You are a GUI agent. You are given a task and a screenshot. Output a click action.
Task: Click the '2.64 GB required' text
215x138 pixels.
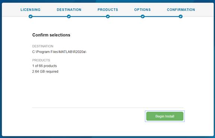point(45,72)
